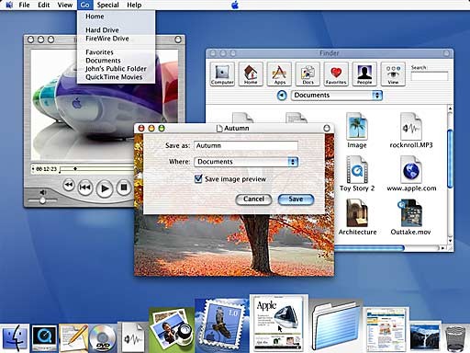Click the Save button

click(296, 199)
